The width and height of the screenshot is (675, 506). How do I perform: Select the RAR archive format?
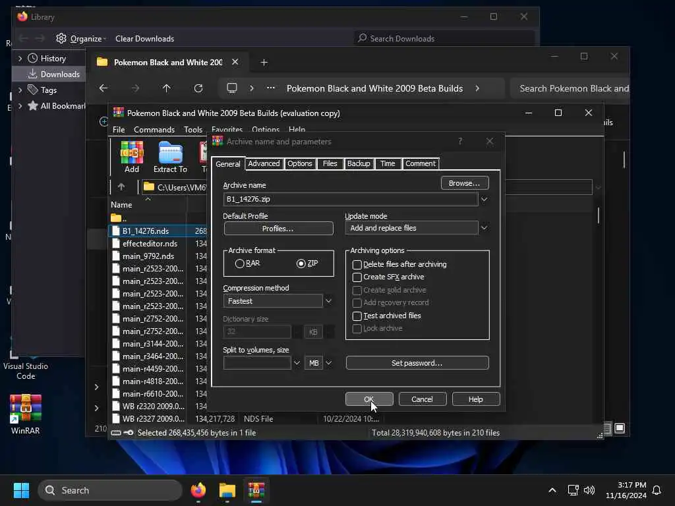[240, 264]
